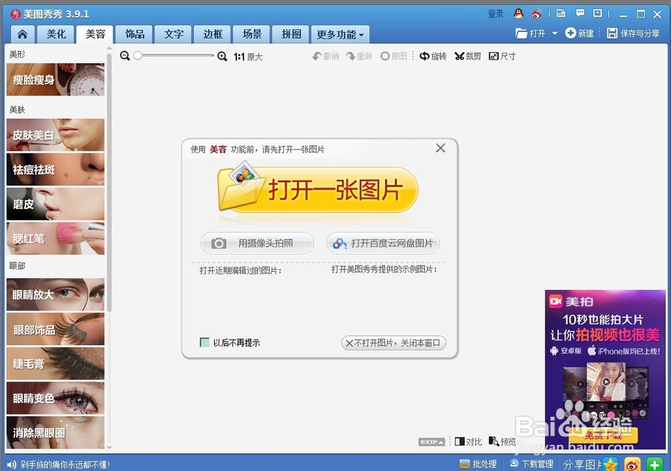Click 保存与分享 save button
Image resolution: width=671 pixels, height=471 pixels.
click(x=633, y=33)
